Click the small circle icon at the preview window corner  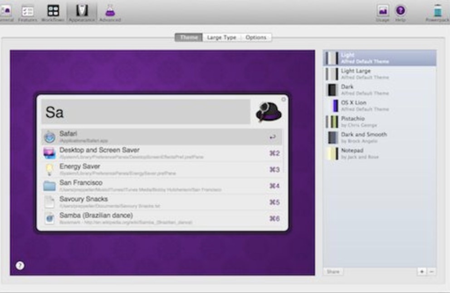tap(284, 99)
